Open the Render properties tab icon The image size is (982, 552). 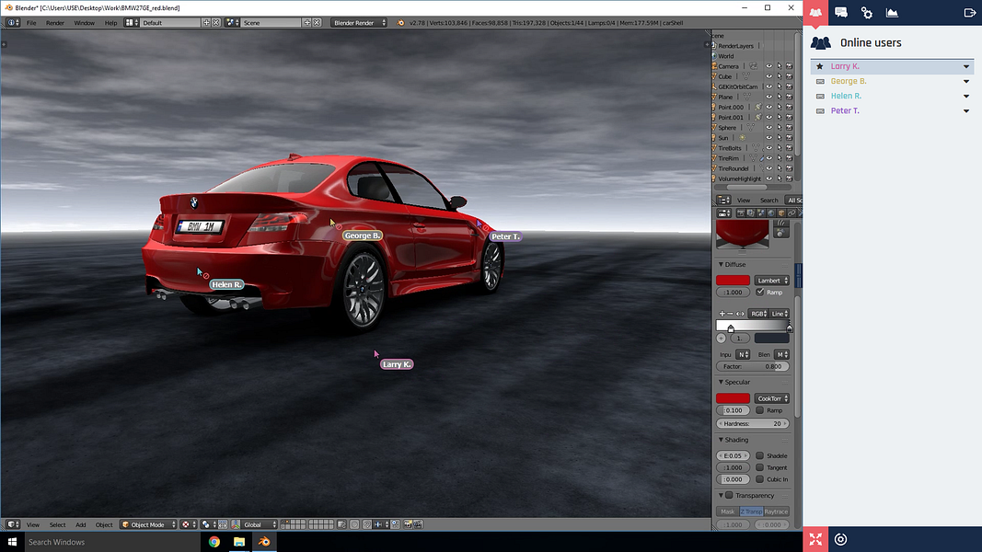741,213
